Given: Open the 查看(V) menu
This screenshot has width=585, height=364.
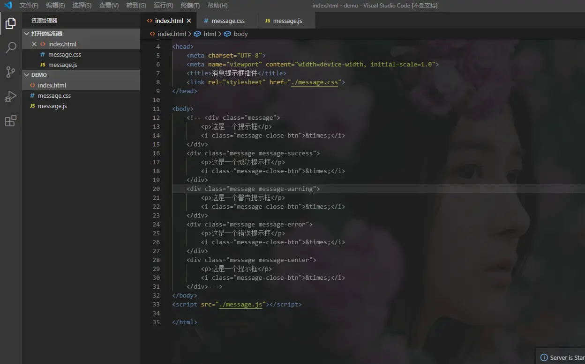Looking at the screenshot, I should point(109,5).
